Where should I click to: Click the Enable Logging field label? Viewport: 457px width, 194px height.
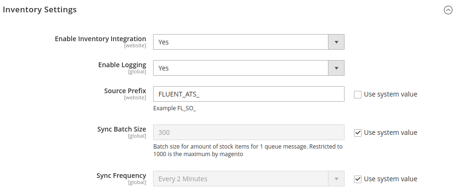click(x=122, y=65)
